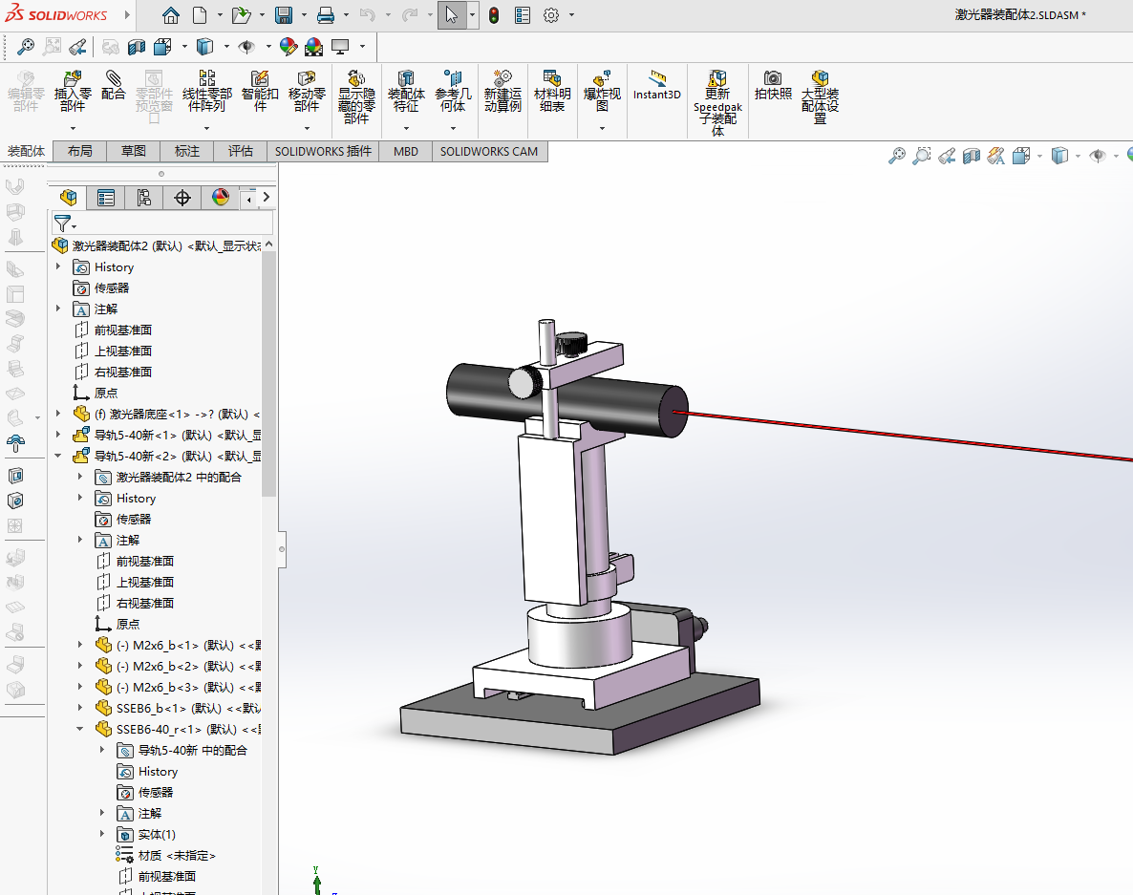Expand M2x6_b<1> component
The image size is (1133, 895).
[x=80, y=645]
